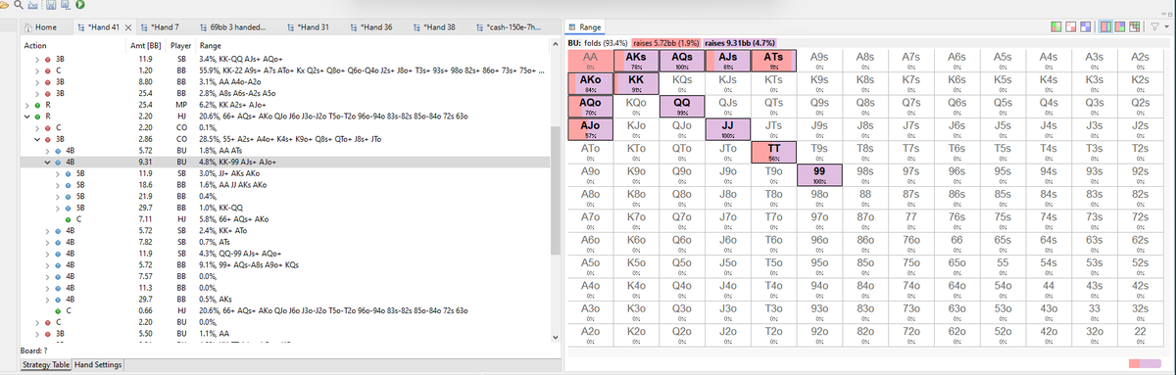Expand the 4B BU 5.72 row with 1.8%
This screenshot has width=1176, height=375.
pyautogui.click(x=46, y=150)
